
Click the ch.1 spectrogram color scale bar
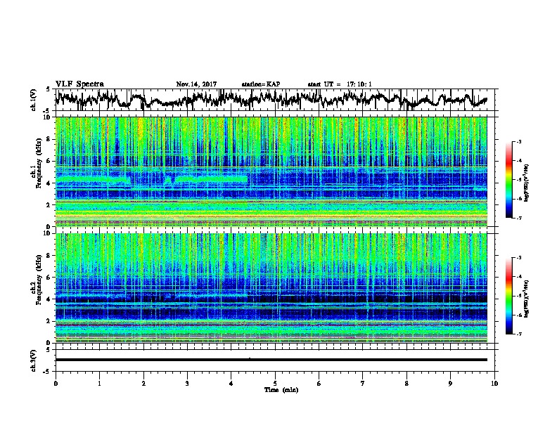pos(509,180)
